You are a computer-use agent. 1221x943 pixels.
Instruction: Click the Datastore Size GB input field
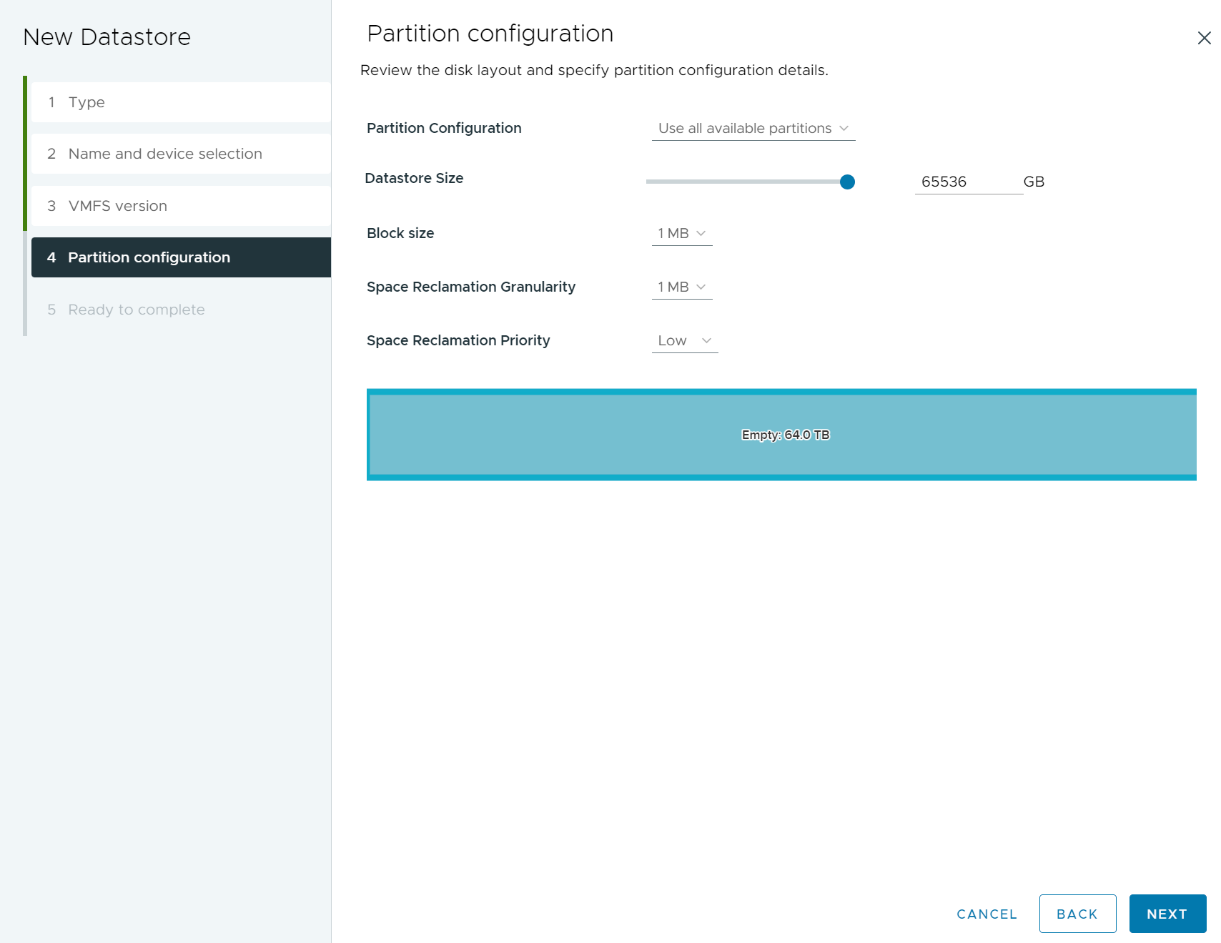point(968,182)
